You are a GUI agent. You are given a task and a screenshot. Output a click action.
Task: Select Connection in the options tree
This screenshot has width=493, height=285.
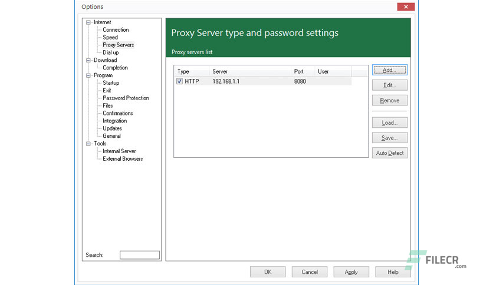(x=116, y=30)
